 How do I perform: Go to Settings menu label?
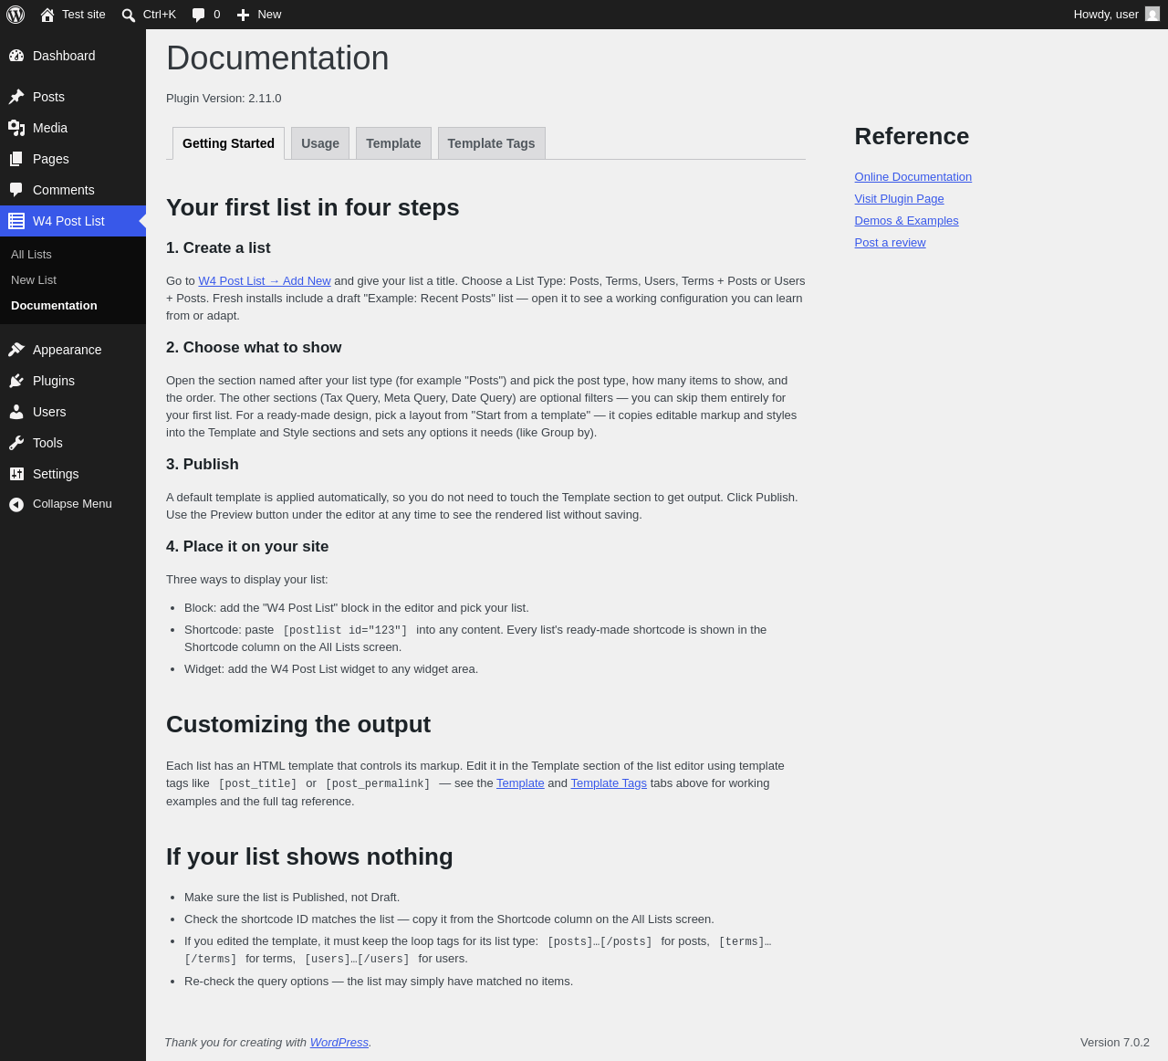56,474
